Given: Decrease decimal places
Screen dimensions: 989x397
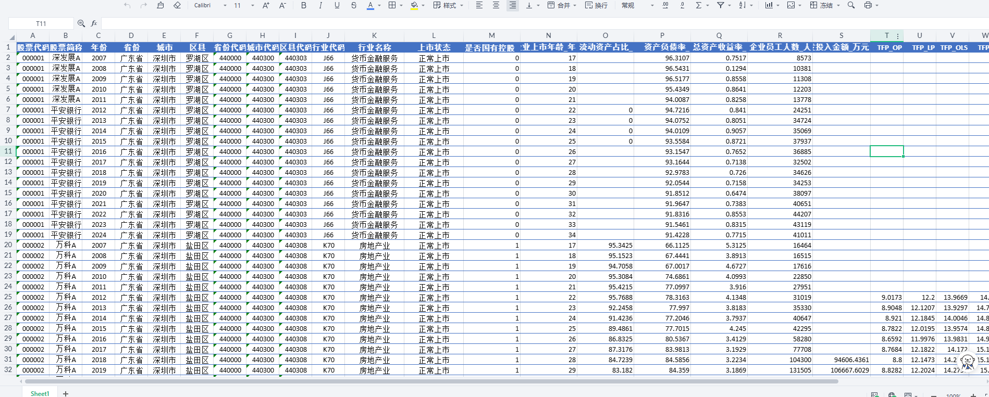Looking at the screenshot, I should [682, 5].
